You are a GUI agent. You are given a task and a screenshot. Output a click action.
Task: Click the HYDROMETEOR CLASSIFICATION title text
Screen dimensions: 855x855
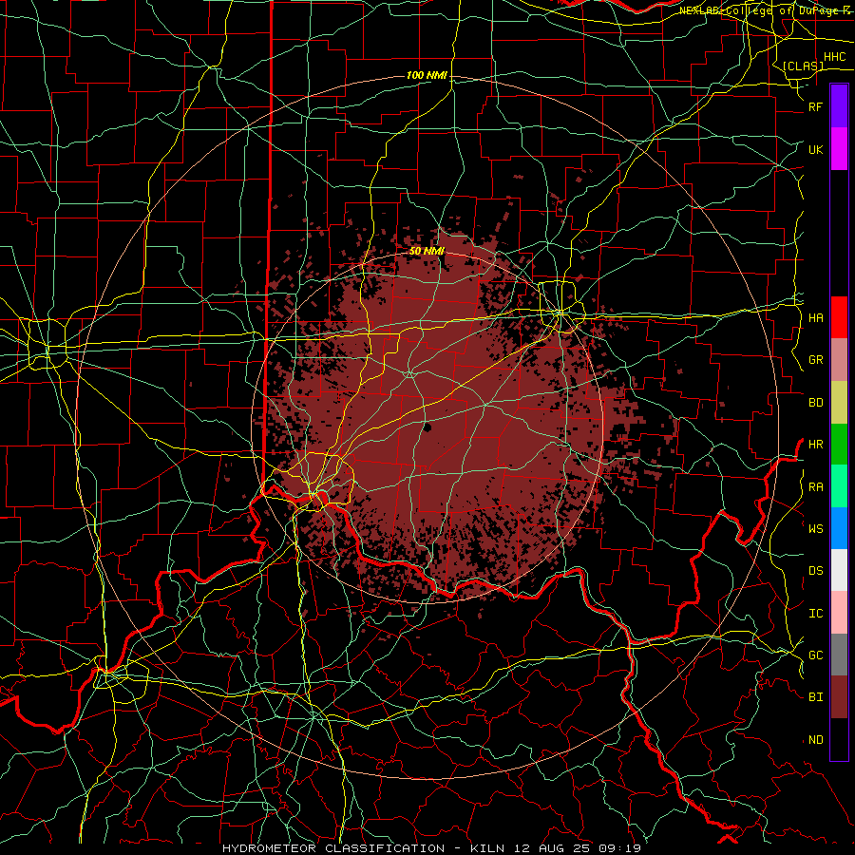tap(333, 848)
